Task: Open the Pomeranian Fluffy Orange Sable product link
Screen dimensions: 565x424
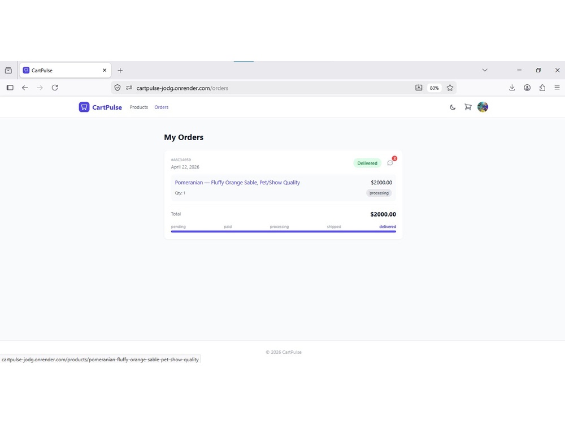Action: [237, 183]
